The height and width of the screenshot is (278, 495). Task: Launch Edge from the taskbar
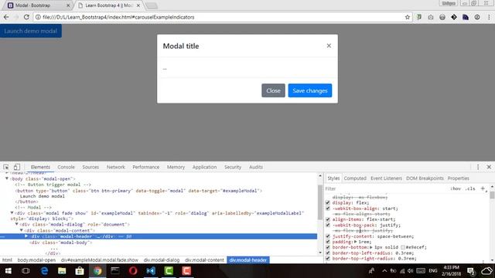44,271
